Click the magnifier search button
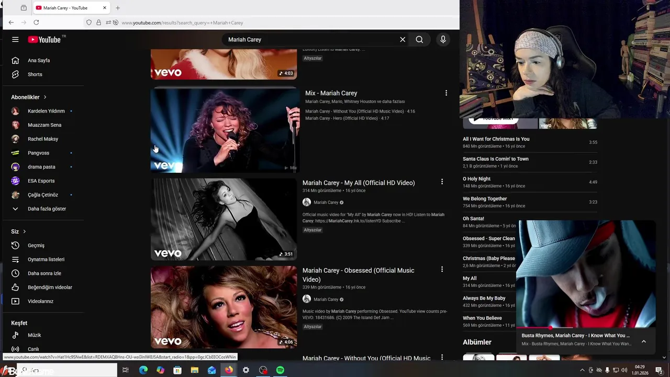The height and width of the screenshot is (377, 670). tap(419, 39)
